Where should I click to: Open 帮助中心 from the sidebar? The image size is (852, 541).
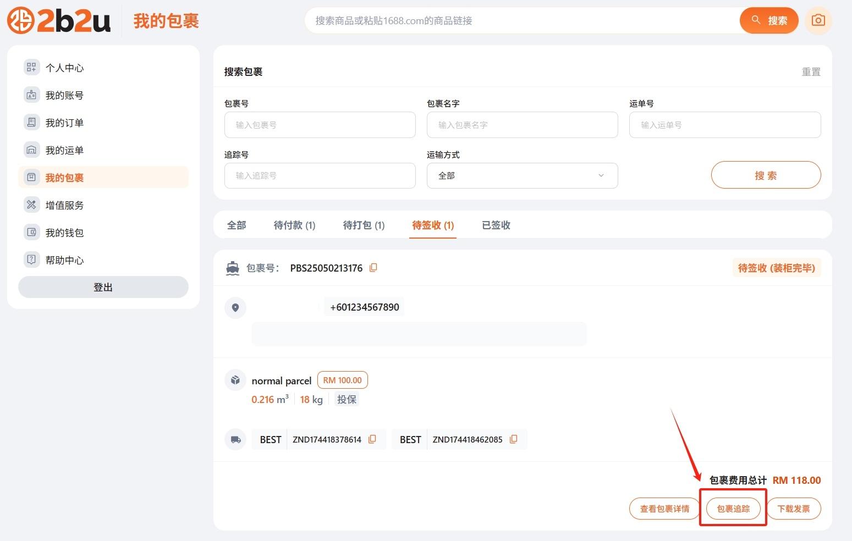[64, 260]
